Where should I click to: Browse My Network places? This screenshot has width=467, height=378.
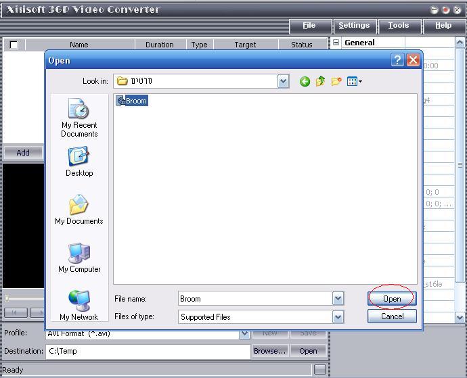79,306
